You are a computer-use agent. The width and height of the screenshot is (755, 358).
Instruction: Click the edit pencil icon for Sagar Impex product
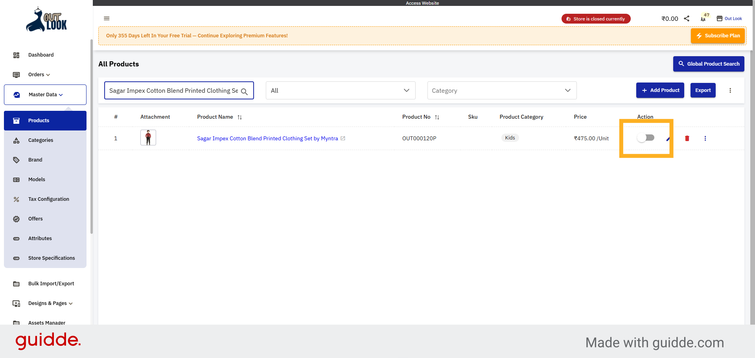[x=668, y=138]
